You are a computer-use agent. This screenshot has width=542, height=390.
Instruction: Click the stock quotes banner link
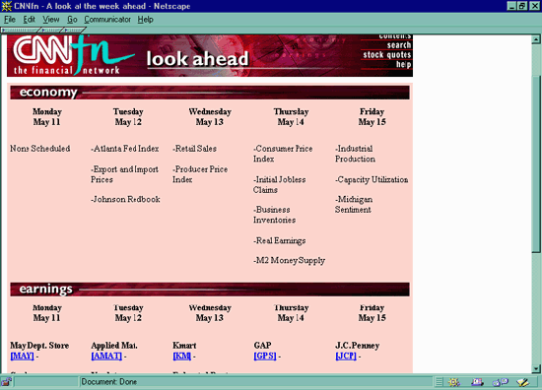(x=387, y=55)
